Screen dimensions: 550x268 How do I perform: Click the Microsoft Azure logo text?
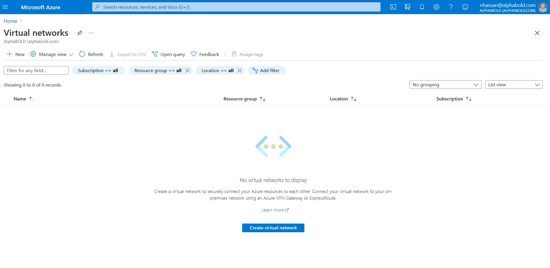click(x=41, y=7)
